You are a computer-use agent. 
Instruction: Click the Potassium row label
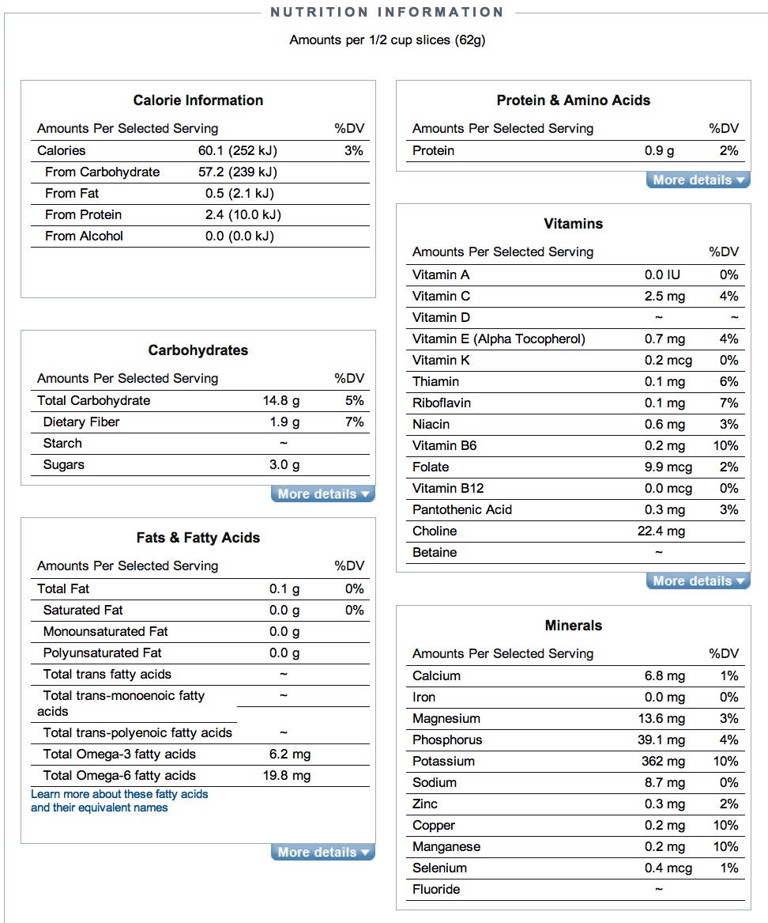443,761
